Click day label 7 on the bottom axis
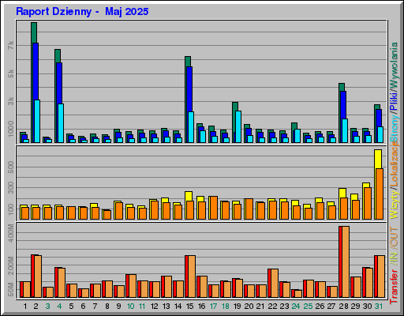Screen dimensions: 404x316 click(x=95, y=307)
